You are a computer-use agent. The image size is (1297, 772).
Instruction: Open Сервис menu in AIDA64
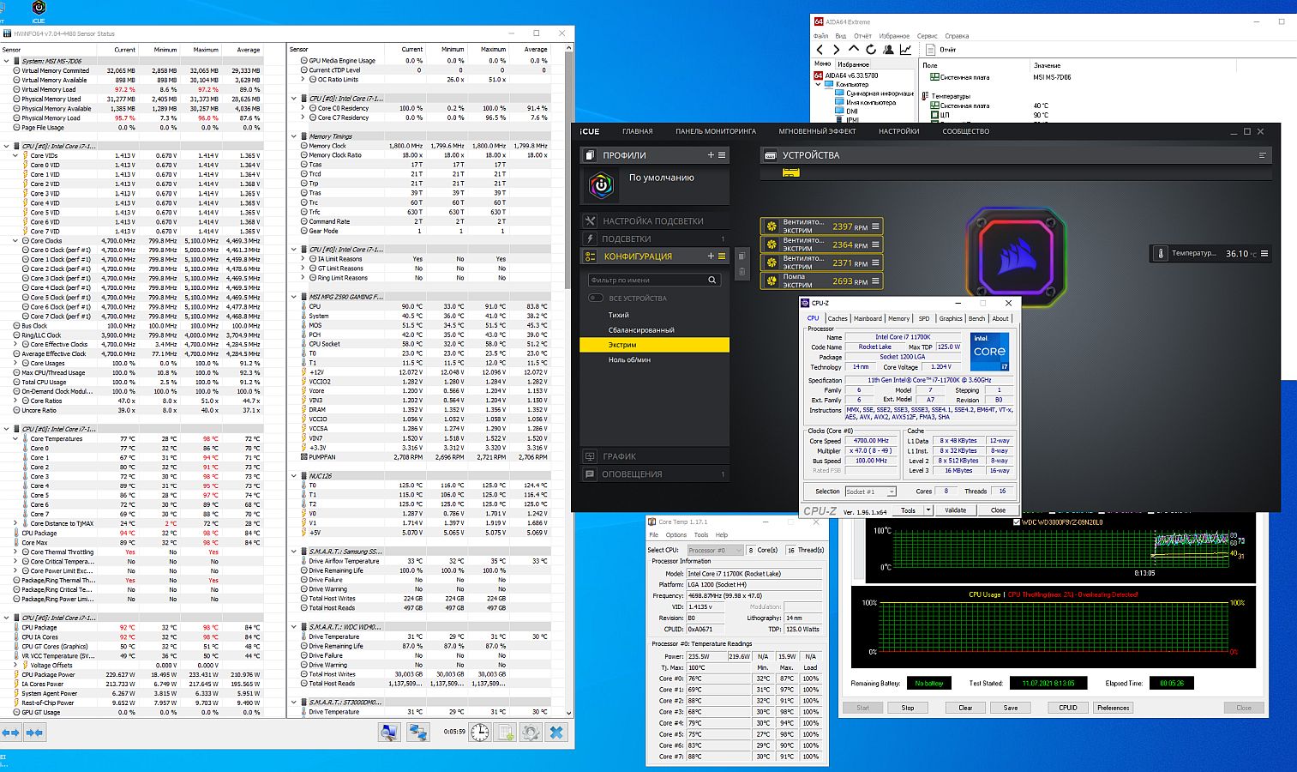tap(928, 36)
